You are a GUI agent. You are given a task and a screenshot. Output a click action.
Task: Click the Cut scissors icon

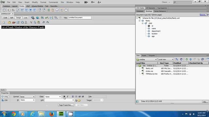(31, 22)
